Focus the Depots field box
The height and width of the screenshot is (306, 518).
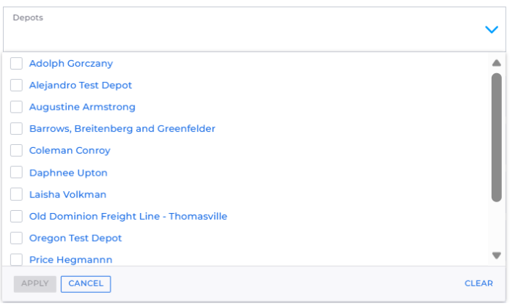click(x=254, y=29)
